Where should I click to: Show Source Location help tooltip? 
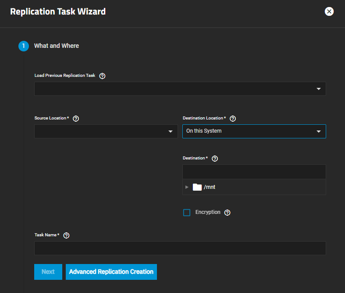pos(76,119)
